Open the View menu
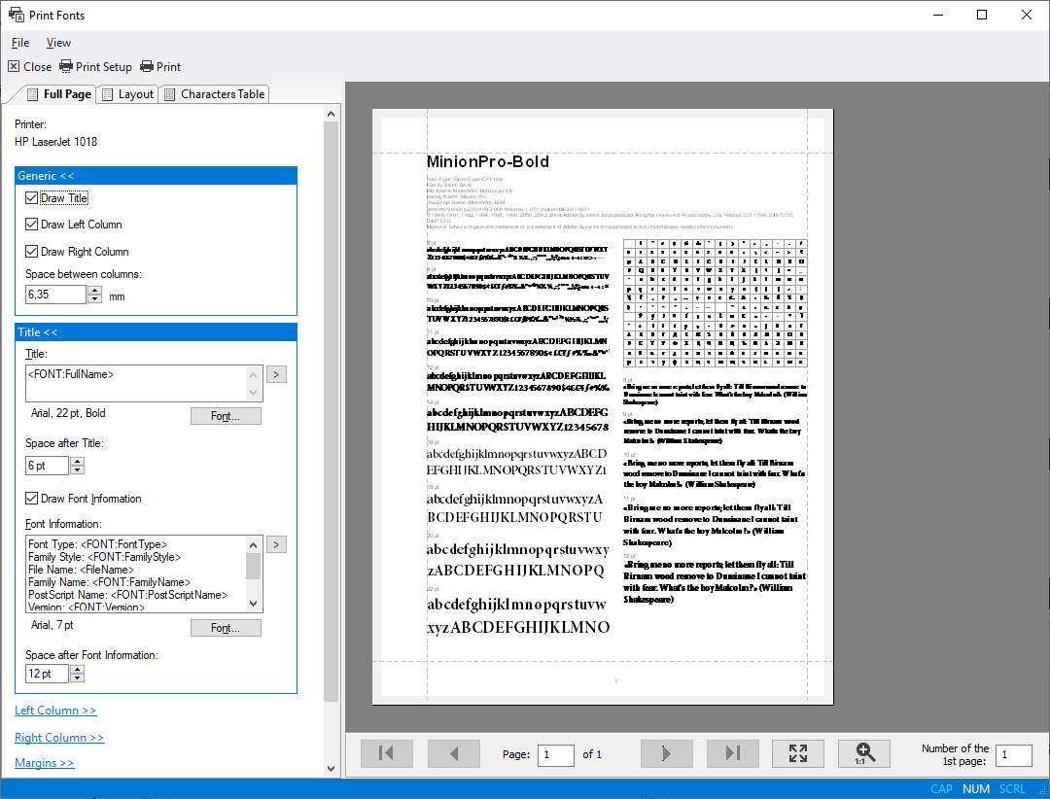This screenshot has width=1050, height=799. pos(58,42)
